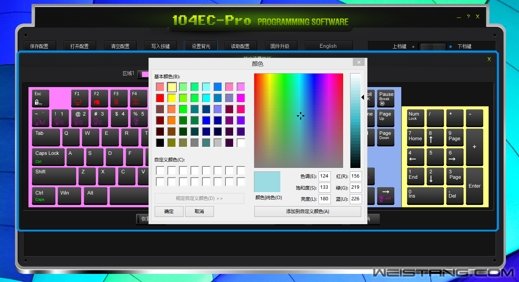This screenshot has width=519, height=282.
Task: Switch language with English button
Action: (x=329, y=46)
